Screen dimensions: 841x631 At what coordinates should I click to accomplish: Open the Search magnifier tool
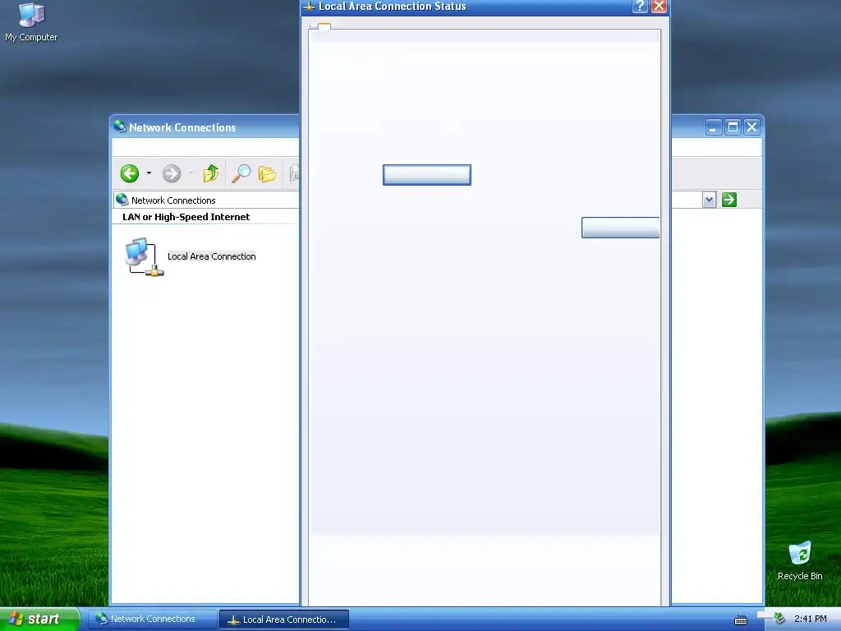tap(241, 173)
